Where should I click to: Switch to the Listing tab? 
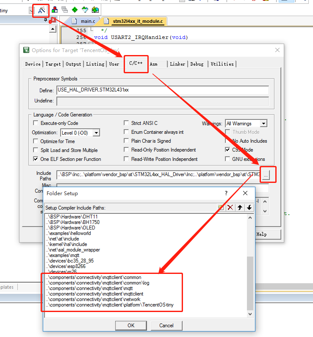pos(95,64)
